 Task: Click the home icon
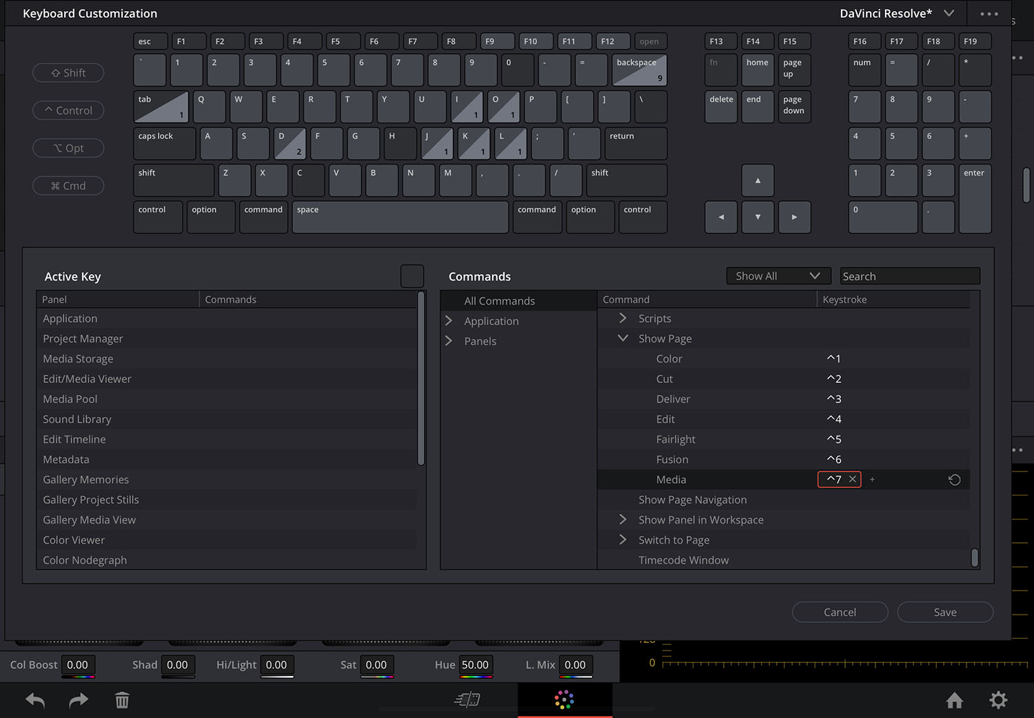[955, 701]
